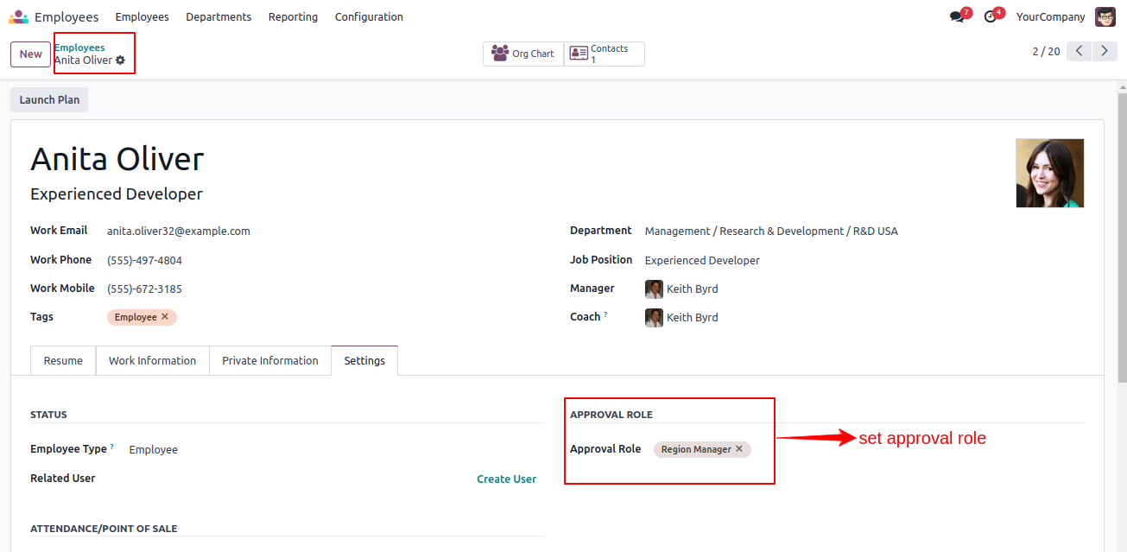
Task: Click the Create User link
Action: click(506, 479)
